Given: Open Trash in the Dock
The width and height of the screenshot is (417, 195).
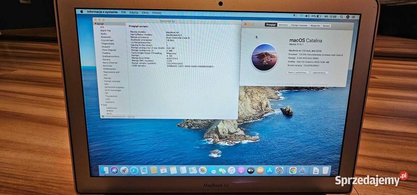Looking at the screenshot, I should click(326, 170).
